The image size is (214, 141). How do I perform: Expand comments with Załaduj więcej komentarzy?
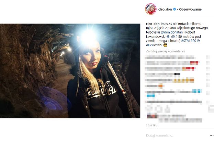(166, 51)
